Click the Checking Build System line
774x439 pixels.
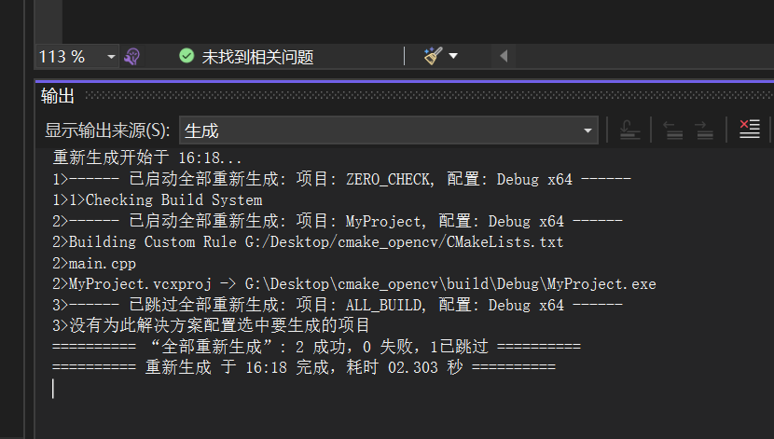[157, 199]
